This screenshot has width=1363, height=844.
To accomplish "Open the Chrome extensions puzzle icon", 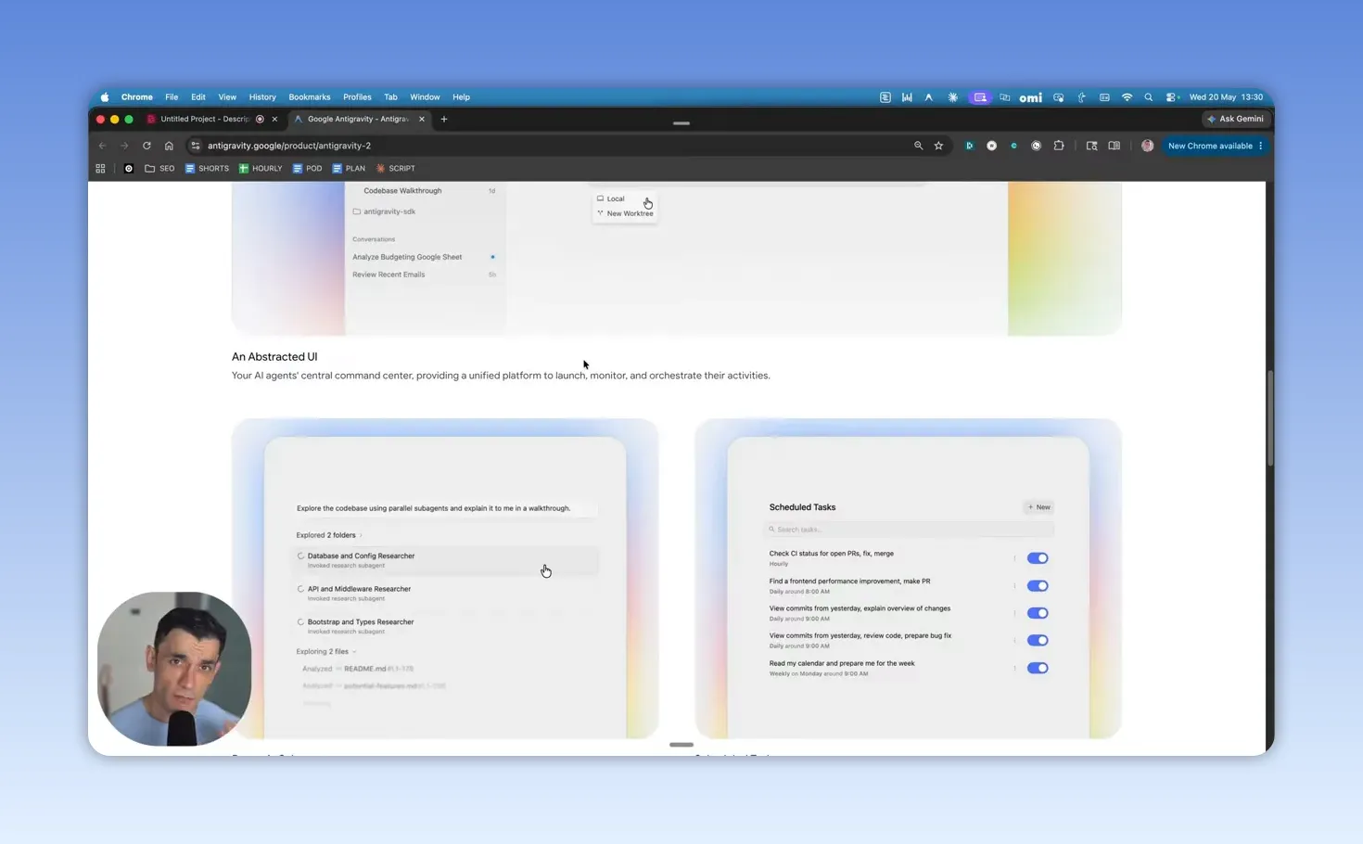I will [1059, 146].
